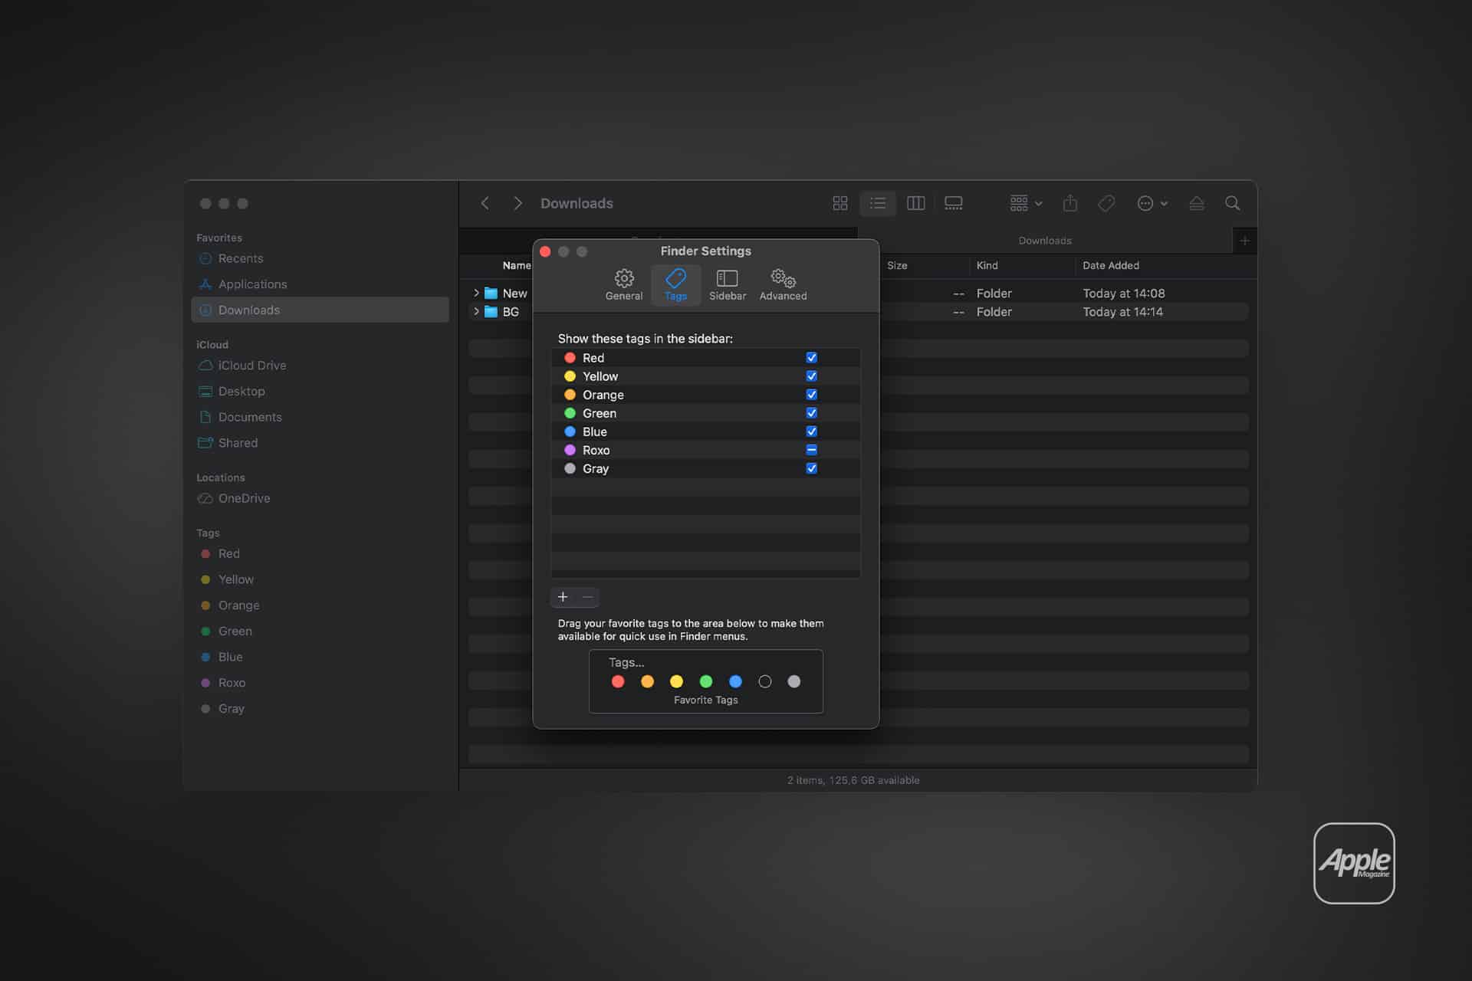Screen dimensions: 1472x981
Task: Sort by the Name column header
Action: point(516,265)
